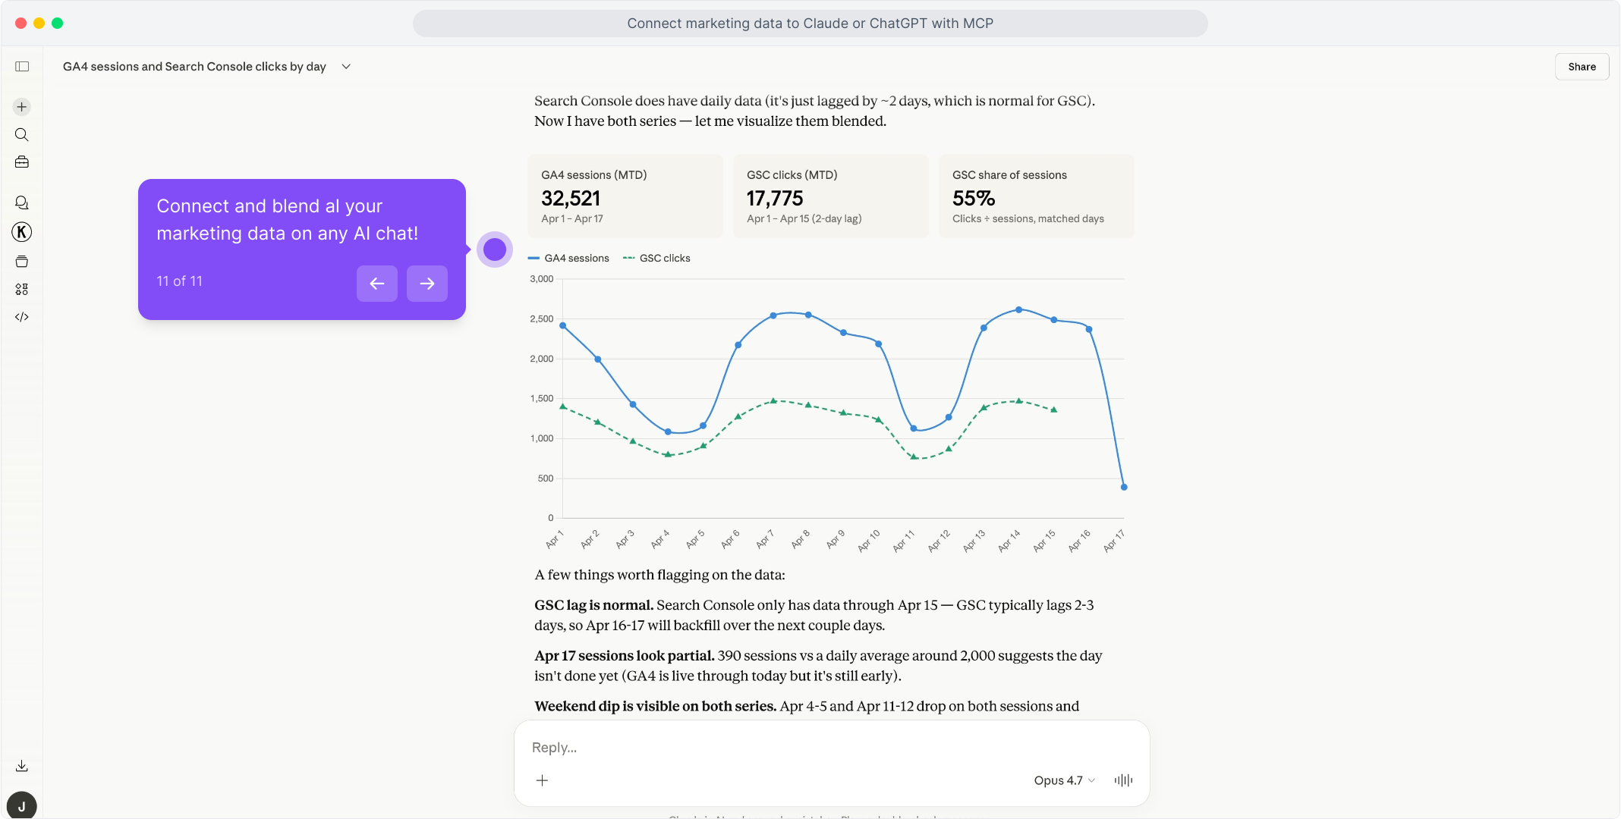The height and width of the screenshot is (819, 1621).
Task: Open the archive drawer icon
Action: click(x=21, y=261)
